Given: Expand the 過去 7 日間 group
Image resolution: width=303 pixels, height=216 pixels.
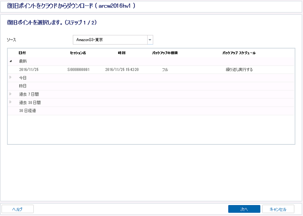Looking at the screenshot, I should (11, 94).
